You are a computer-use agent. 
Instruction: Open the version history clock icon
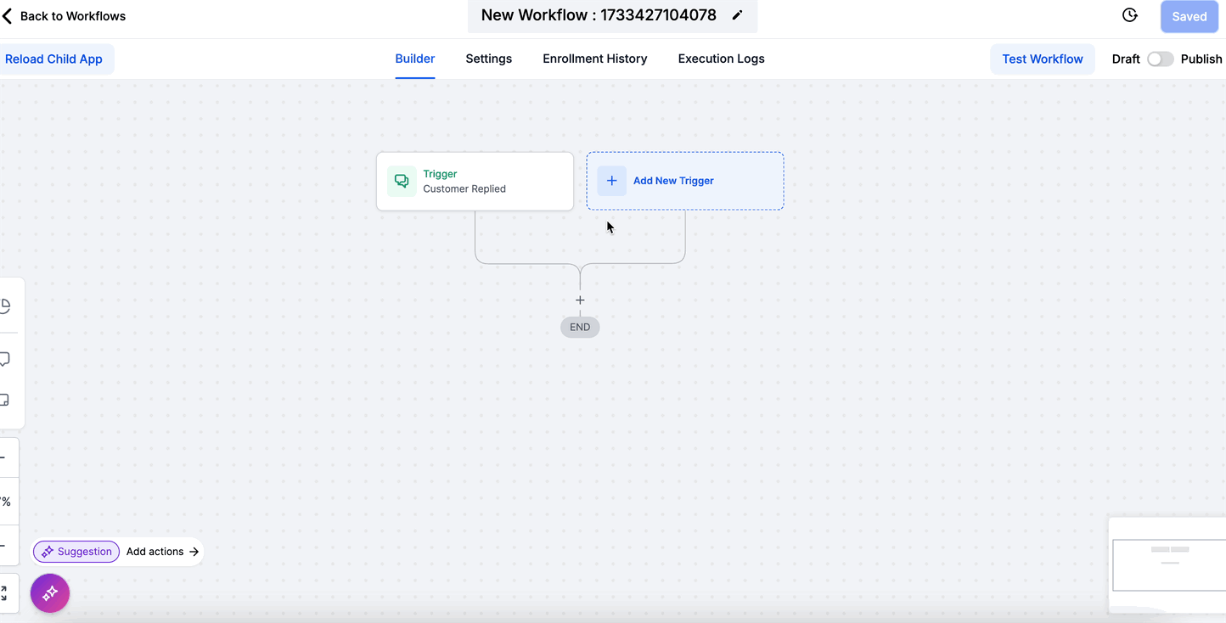click(1129, 14)
